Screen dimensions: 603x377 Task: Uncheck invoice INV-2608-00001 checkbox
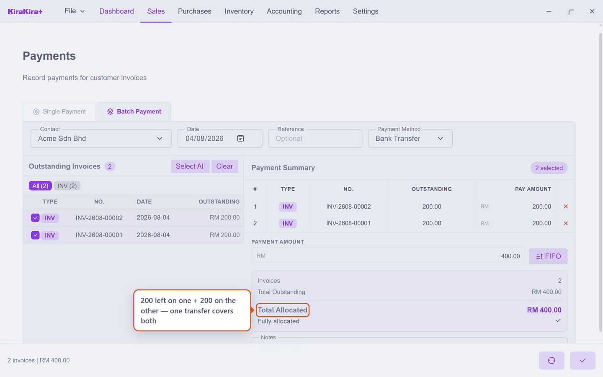point(35,235)
